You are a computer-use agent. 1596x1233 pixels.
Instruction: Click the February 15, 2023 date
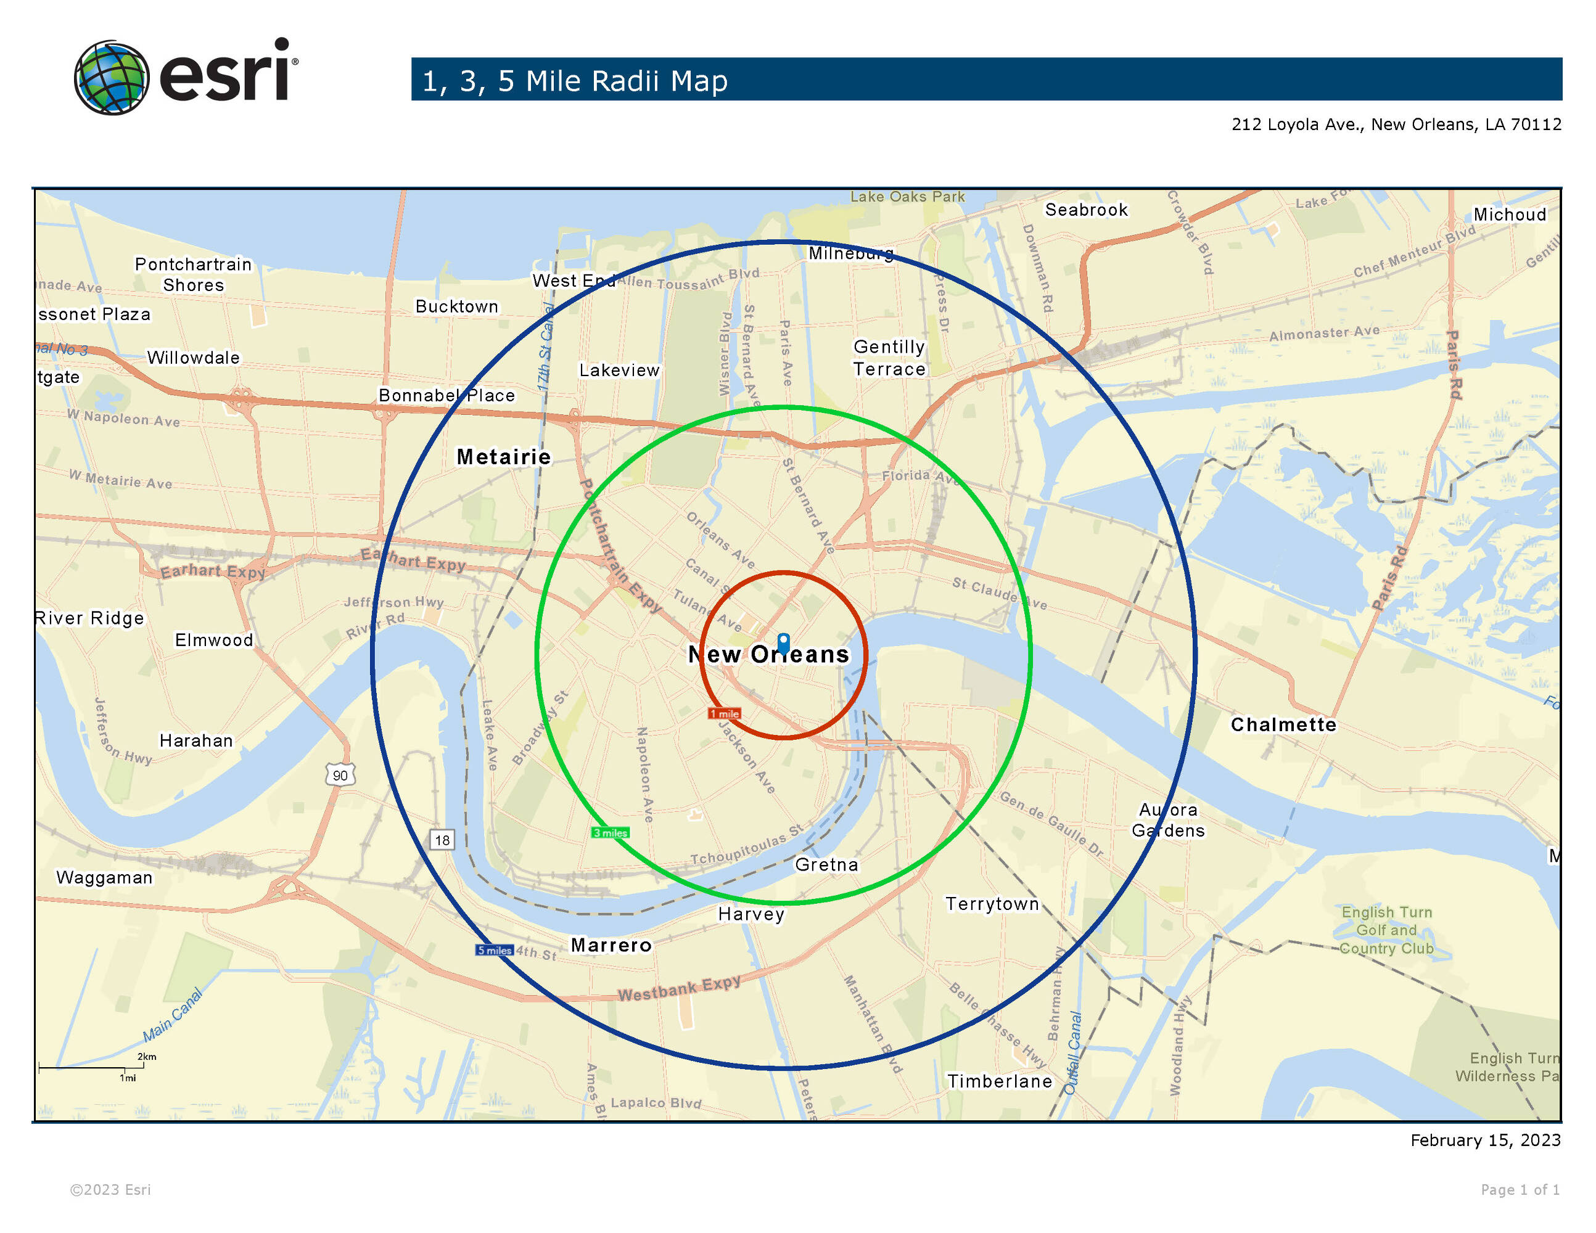click(1485, 1141)
